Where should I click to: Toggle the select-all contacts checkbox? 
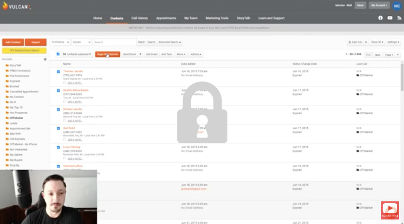point(58,54)
